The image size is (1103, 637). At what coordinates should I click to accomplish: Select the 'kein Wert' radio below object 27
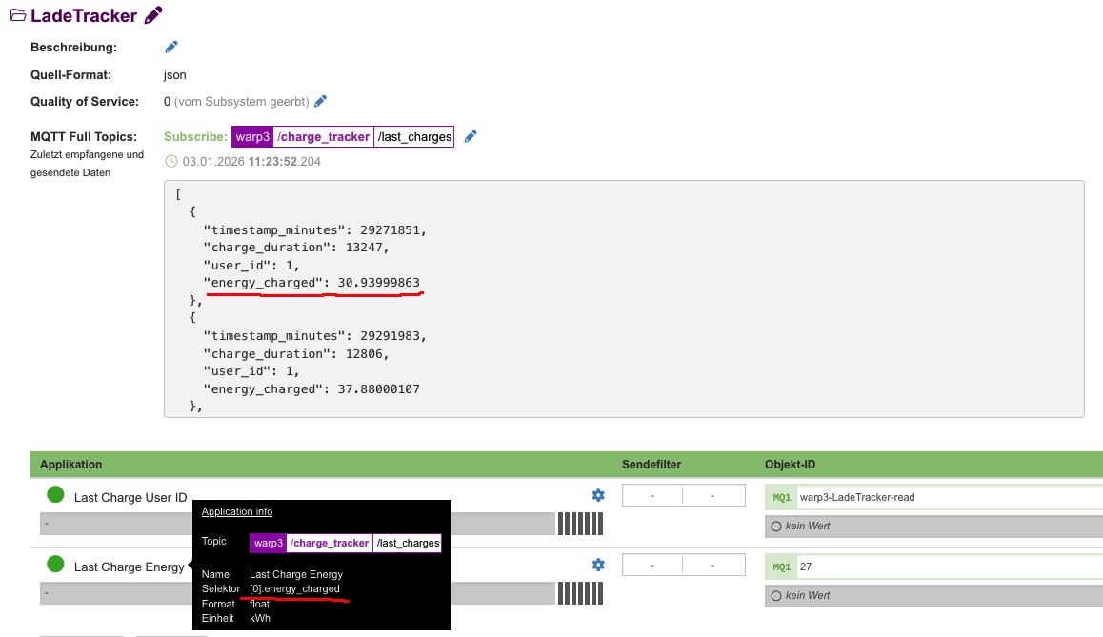click(x=776, y=595)
